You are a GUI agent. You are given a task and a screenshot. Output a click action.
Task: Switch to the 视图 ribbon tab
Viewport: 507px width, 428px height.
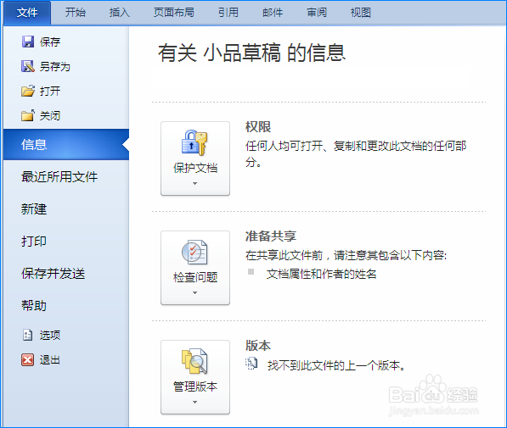pyautogui.click(x=361, y=13)
